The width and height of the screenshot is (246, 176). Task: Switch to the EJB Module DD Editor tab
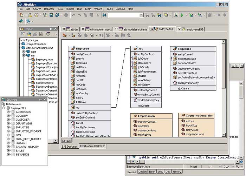pos(92,146)
